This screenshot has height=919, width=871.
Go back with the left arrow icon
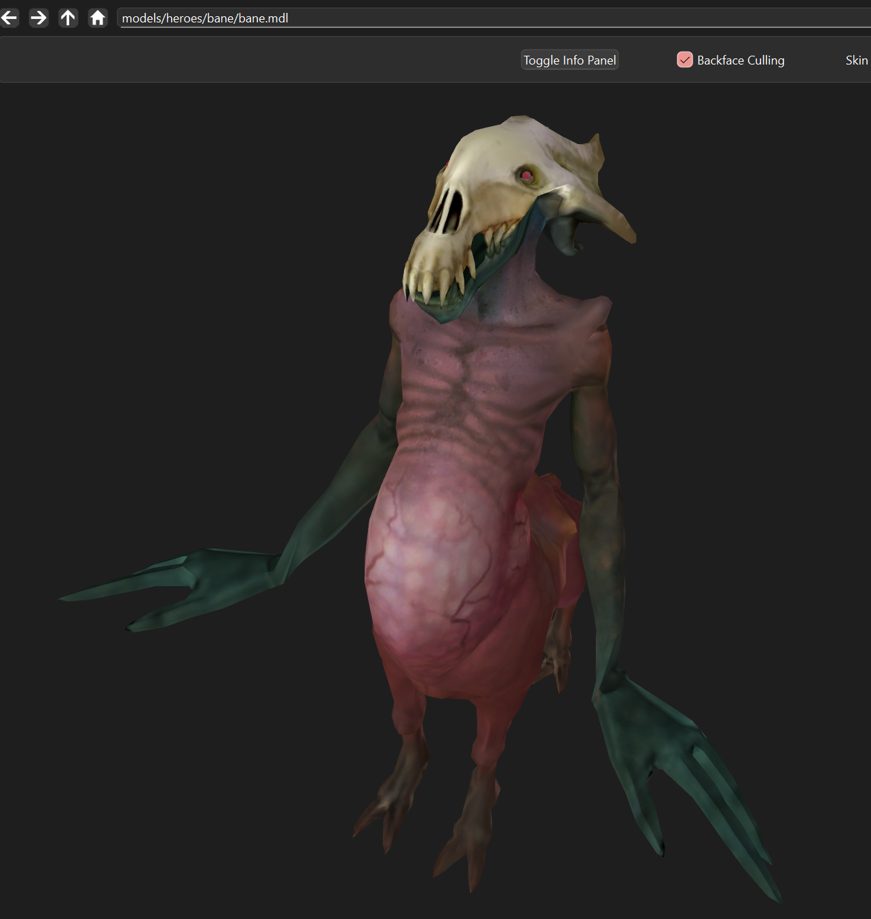pos(10,18)
